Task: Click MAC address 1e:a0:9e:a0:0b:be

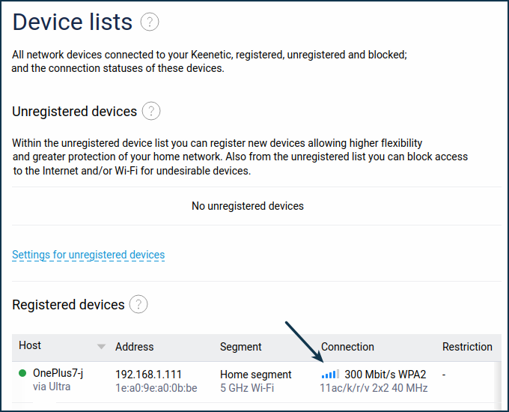Action: pyautogui.click(x=156, y=388)
